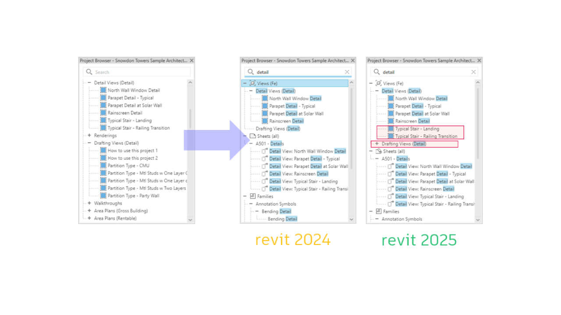This screenshot has height=315, width=561.
Task: Click the Families icon in Revit 2024 panel
Action: (252, 196)
